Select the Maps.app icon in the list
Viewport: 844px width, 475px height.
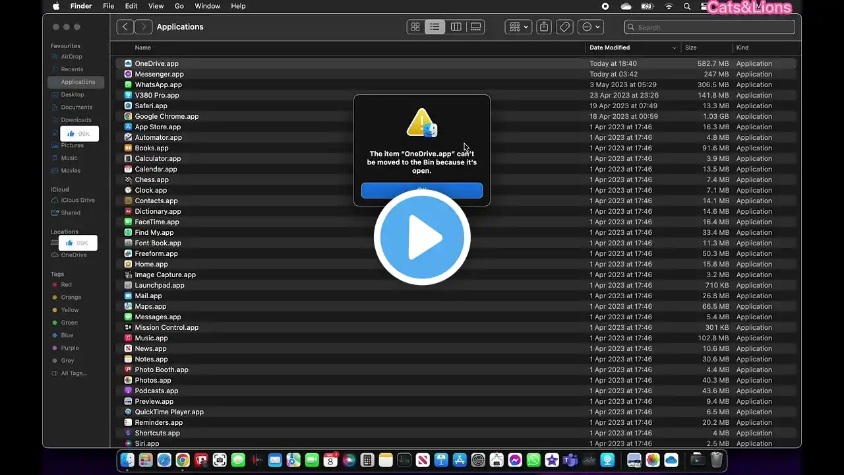tap(129, 306)
